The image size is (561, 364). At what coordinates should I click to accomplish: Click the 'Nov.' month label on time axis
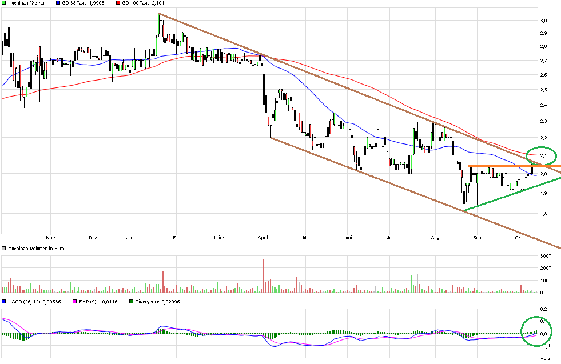[x=51, y=238]
